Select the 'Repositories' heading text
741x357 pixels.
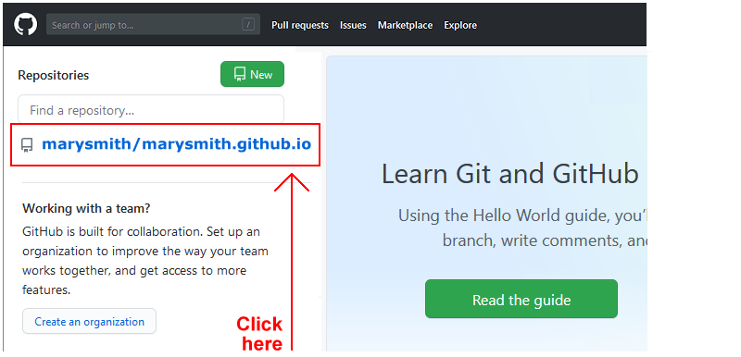pos(54,75)
